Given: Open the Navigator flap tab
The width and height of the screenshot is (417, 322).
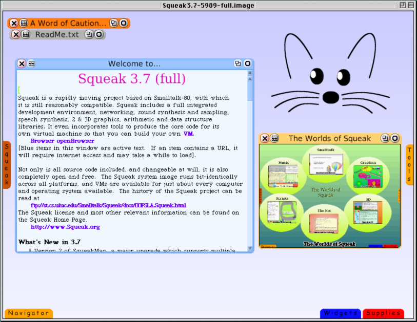Looking at the screenshot, I should [29, 313].
